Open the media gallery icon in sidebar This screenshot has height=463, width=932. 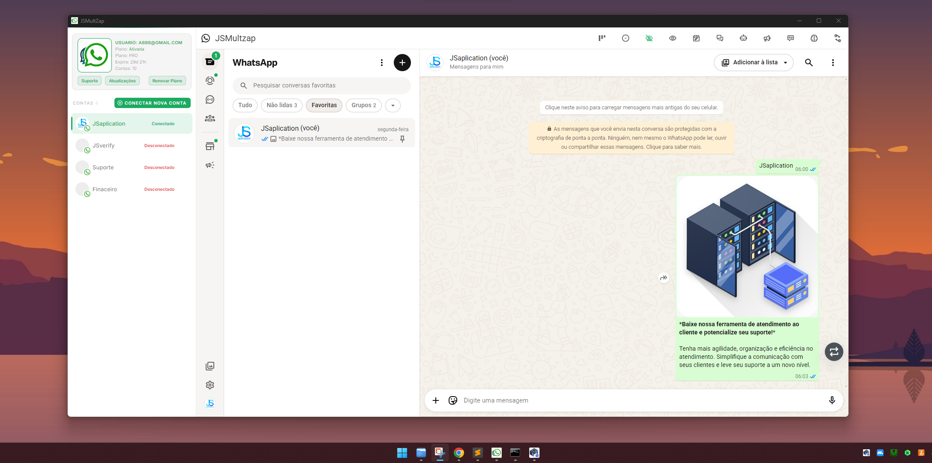point(210,366)
